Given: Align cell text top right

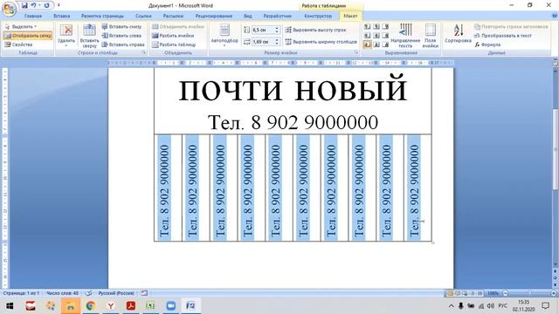Looking at the screenshot, I should [x=385, y=27].
